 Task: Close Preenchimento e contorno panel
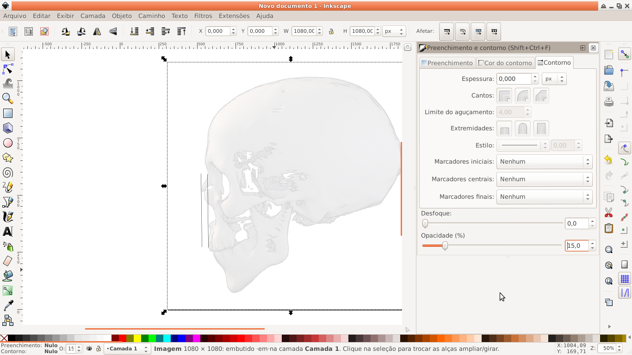(593, 48)
